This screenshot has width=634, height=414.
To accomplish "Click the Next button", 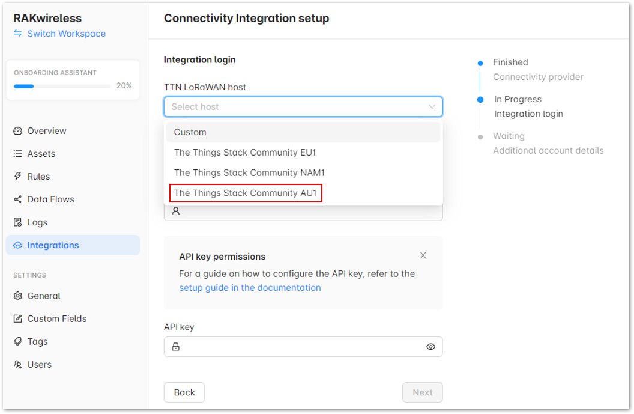I will click(423, 392).
